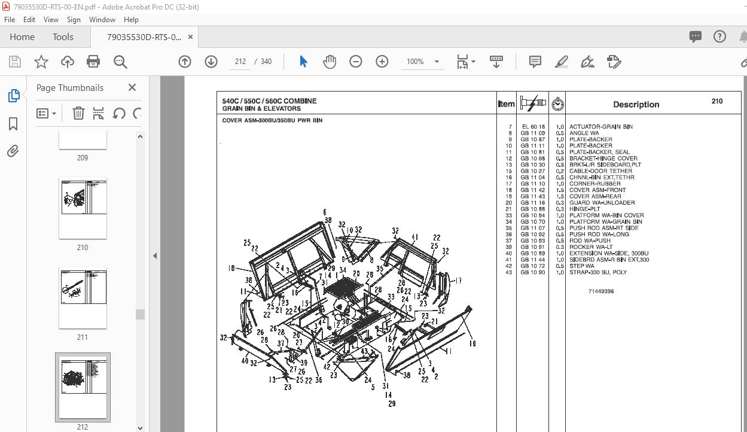The width and height of the screenshot is (747, 432).
Task: Click the GRAIN BIN & ELEVATORS subheading
Action: (261, 109)
